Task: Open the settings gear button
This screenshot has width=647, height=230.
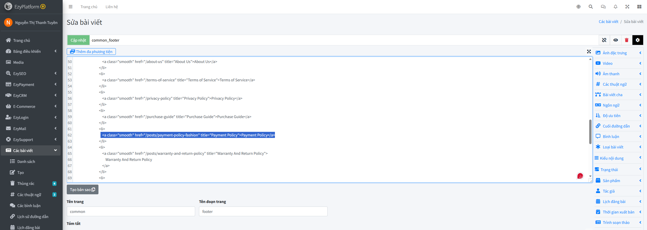Action: [x=638, y=40]
